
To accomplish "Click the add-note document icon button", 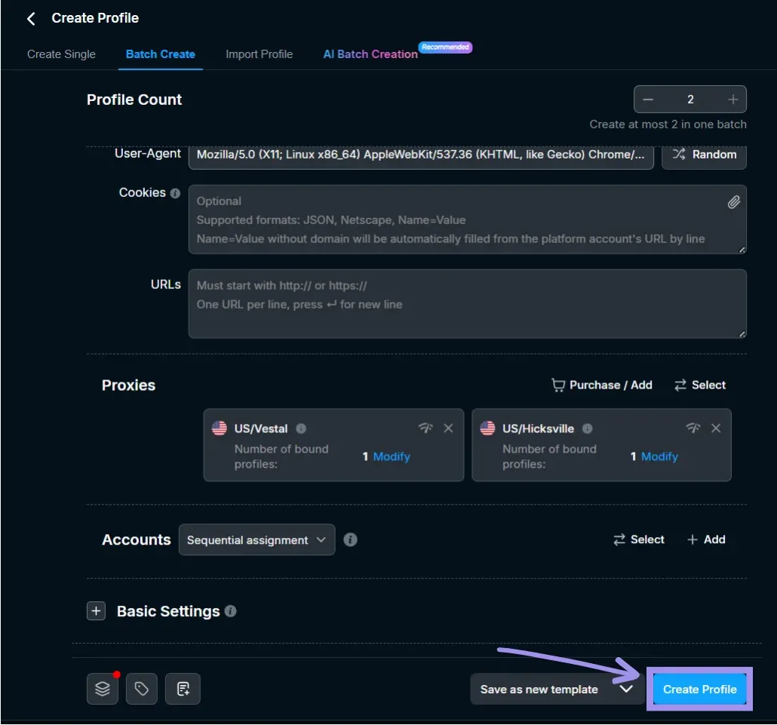I will click(183, 689).
